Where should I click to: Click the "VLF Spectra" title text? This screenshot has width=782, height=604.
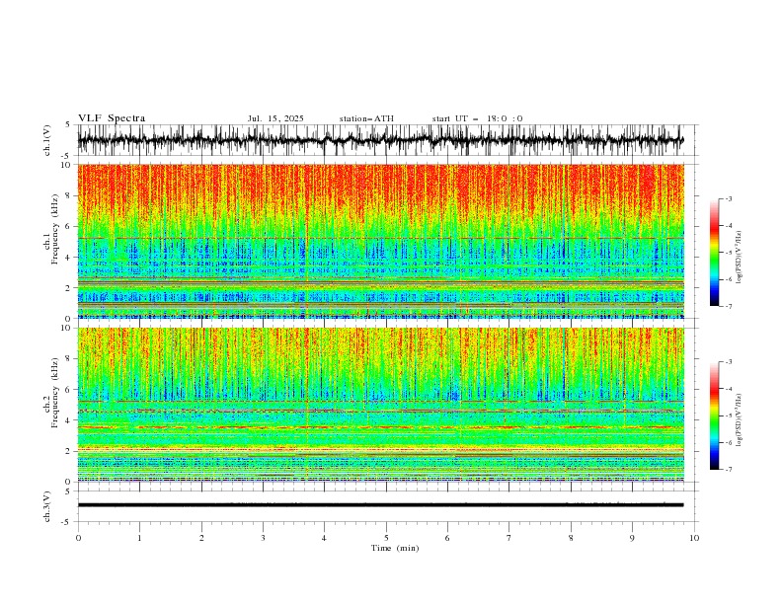(x=112, y=118)
